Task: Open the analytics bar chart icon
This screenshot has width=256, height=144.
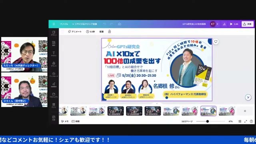Action: click(x=224, y=24)
